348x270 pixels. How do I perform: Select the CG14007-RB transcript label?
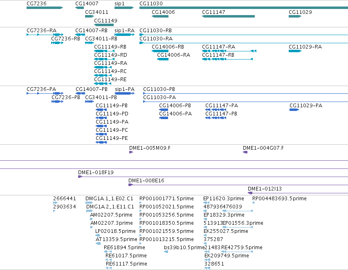pos(92,31)
